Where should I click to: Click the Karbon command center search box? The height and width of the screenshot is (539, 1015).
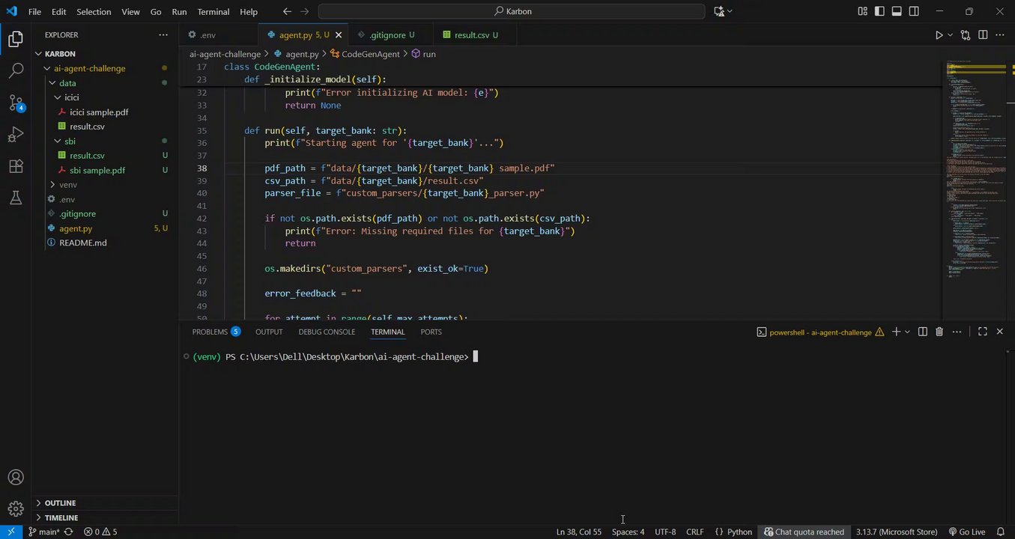pos(512,11)
